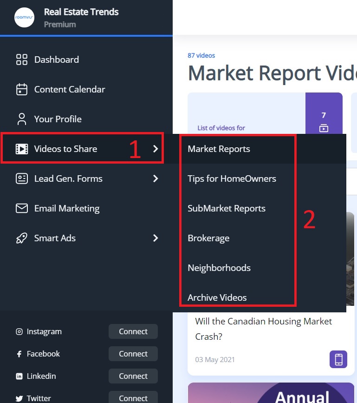Expand the Lead Gen. Forms chevron
The width and height of the screenshot is (357, 403).
click(156, 178)
